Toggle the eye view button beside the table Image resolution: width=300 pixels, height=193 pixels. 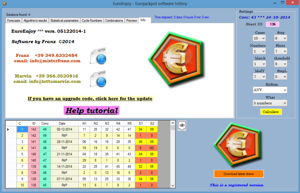point(182,125)
